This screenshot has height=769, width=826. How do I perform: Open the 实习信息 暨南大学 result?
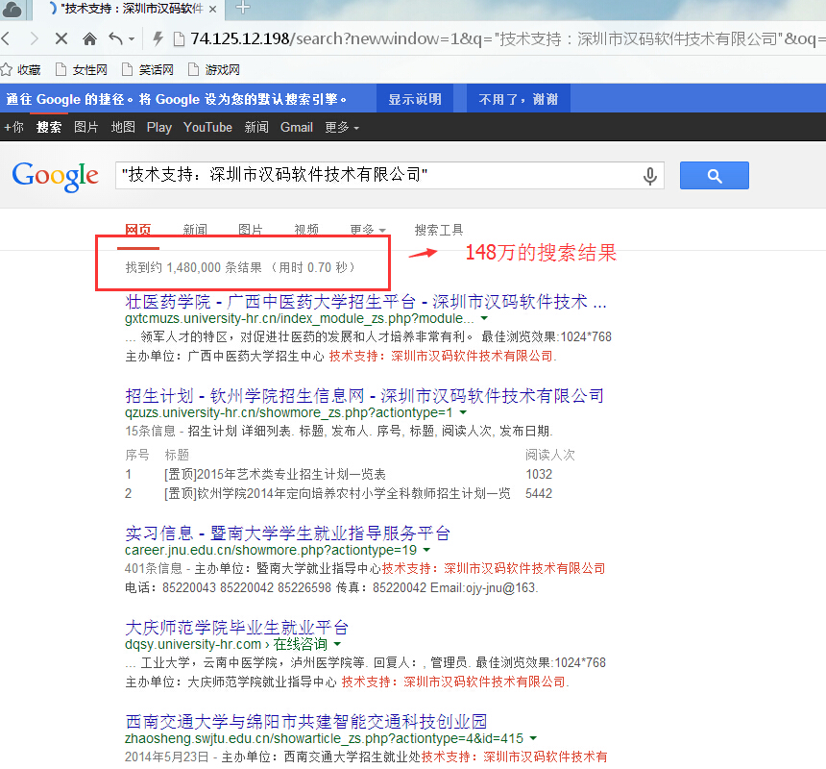pyautogui.click(x=287, y=533)
